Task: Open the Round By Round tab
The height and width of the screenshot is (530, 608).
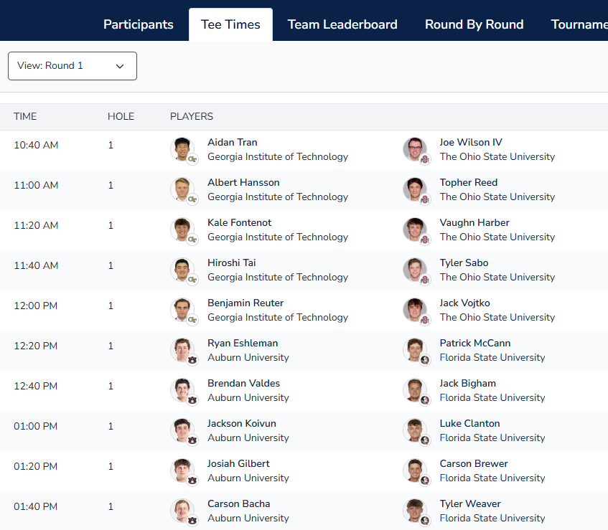Action: point(474,24)
